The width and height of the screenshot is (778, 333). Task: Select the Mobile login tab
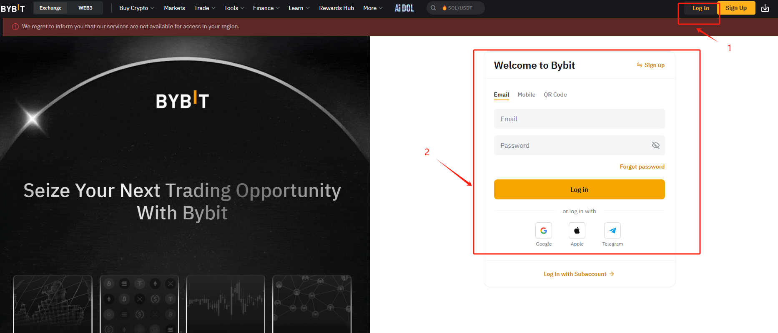[526, 94]
